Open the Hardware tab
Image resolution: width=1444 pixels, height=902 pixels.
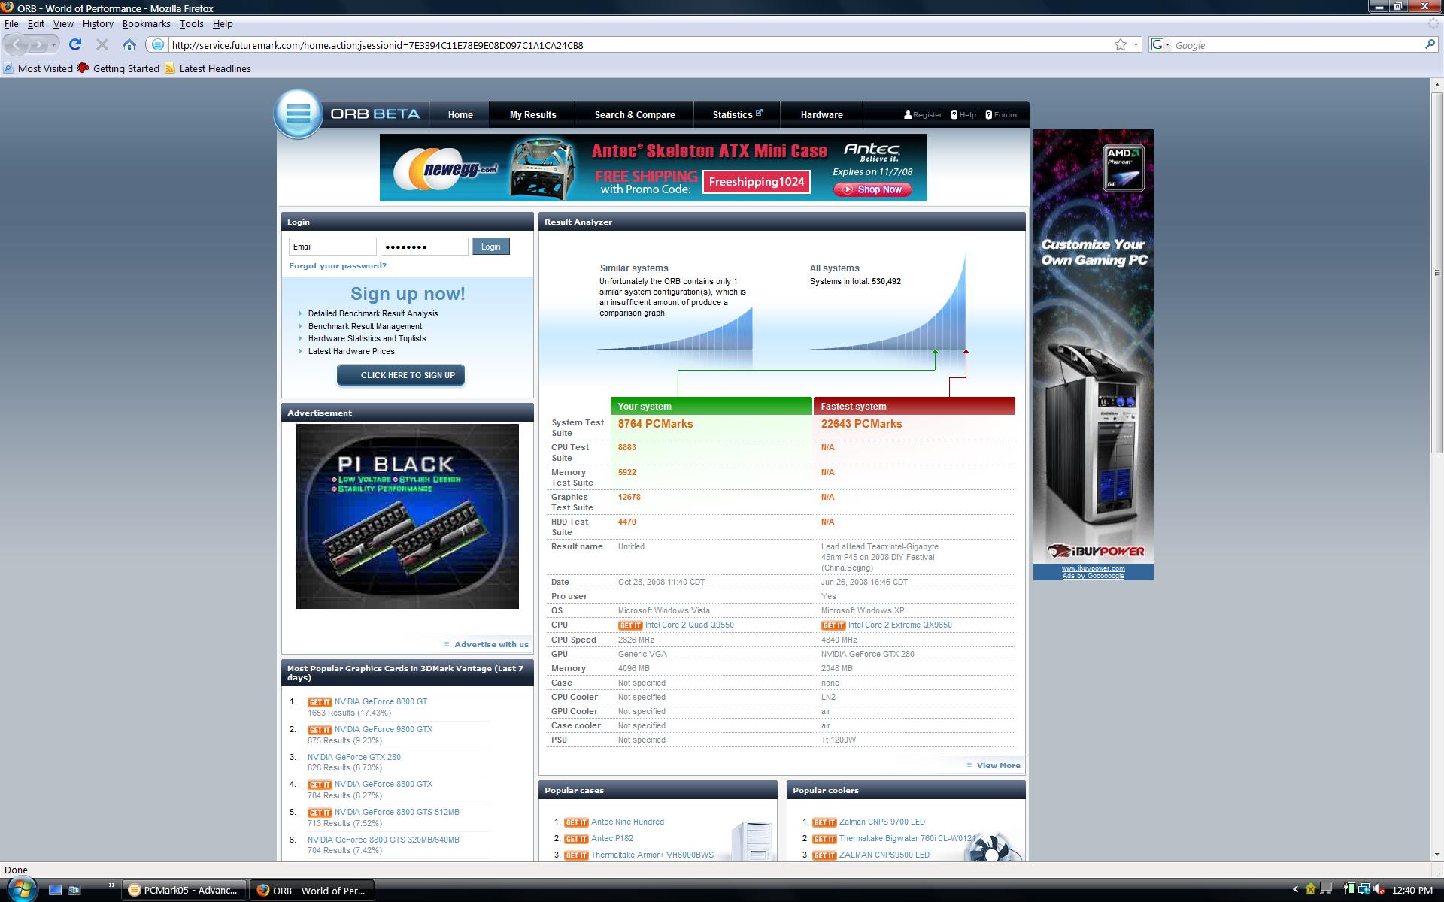point(821,115)
